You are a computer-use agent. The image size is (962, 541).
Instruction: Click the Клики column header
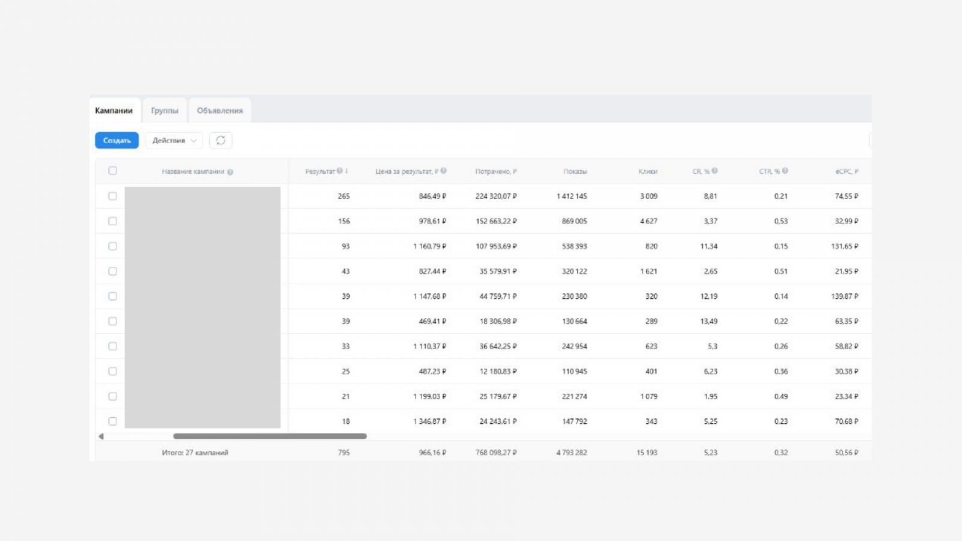648,171
